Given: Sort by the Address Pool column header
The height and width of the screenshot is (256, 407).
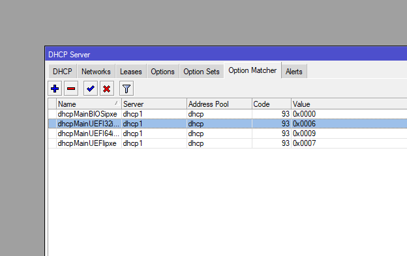Looking at the screenshot, I should 219,104.
